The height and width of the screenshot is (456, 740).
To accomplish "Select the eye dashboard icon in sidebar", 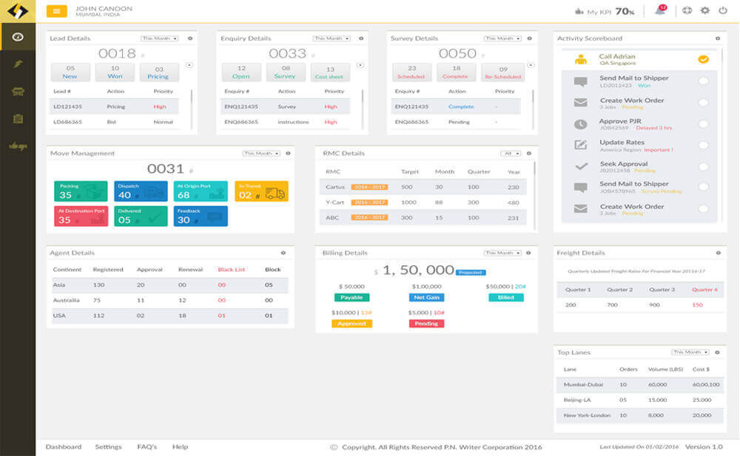I will click(x=18, y=37).
